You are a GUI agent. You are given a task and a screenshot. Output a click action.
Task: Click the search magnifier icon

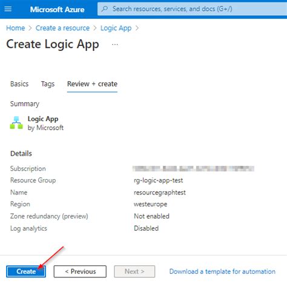(105, 8)
